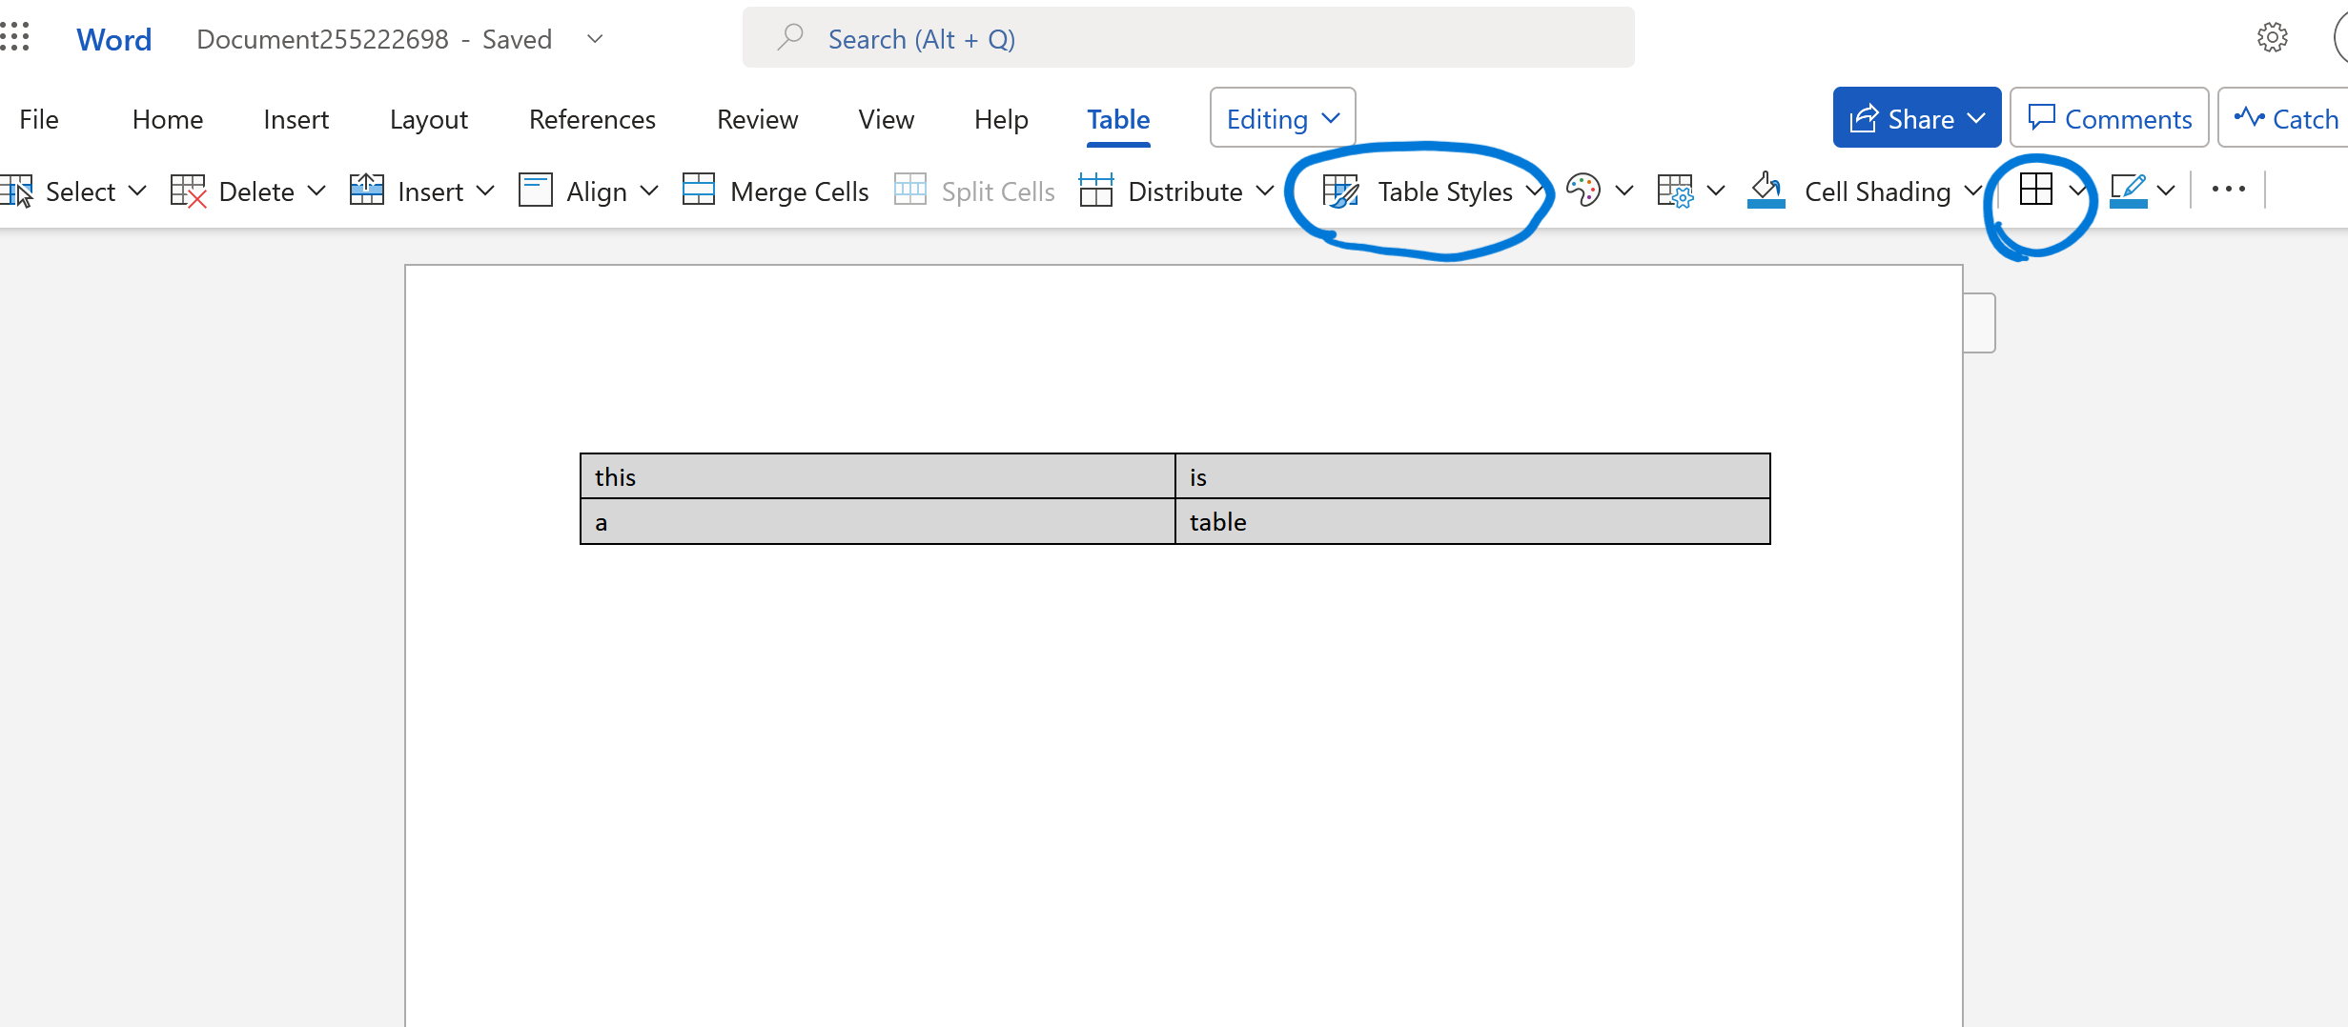Open Comments
Image resolution: width=2348 pixels, height=1027 pixels.
click(x=2109, y=117)
